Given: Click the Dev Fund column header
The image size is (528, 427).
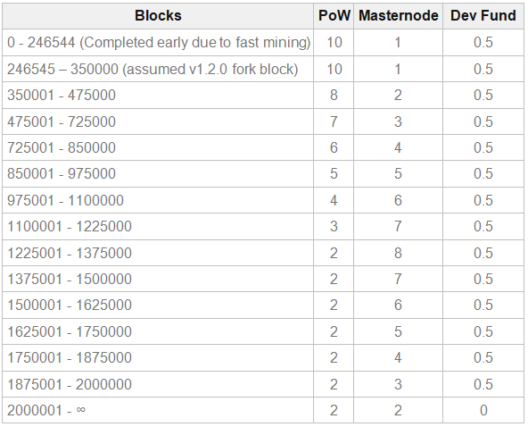Looking at the screenshot, I should point(483,16).
